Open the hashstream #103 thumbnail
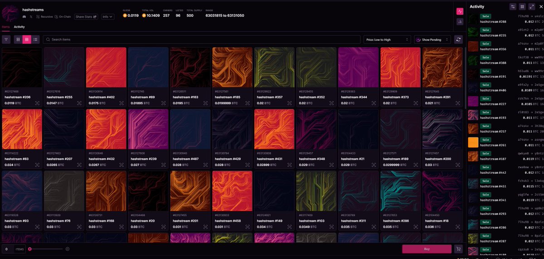 [316, 191]
